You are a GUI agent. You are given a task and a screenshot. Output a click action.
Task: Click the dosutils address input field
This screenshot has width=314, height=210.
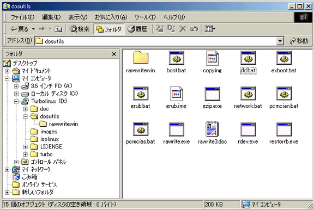156,41
